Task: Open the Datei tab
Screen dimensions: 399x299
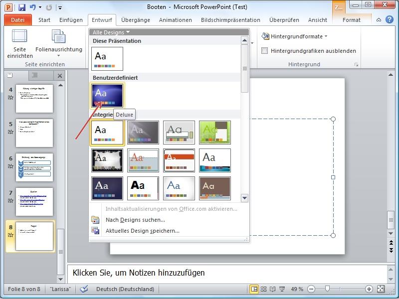Action: 18,20
